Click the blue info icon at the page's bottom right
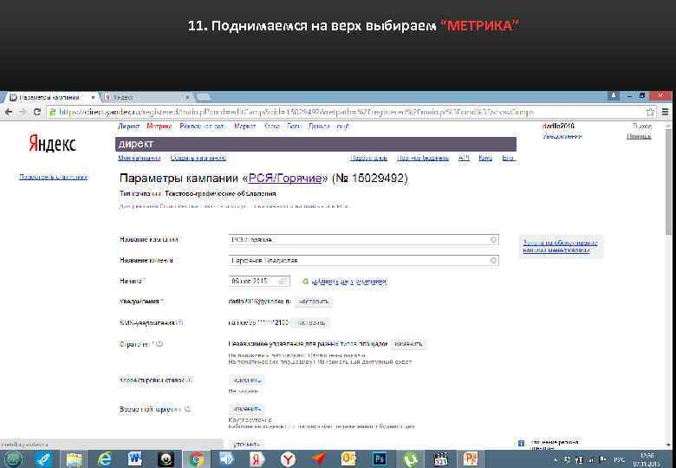The height and width of the screenshot is (468, 676). pos(521,443)
